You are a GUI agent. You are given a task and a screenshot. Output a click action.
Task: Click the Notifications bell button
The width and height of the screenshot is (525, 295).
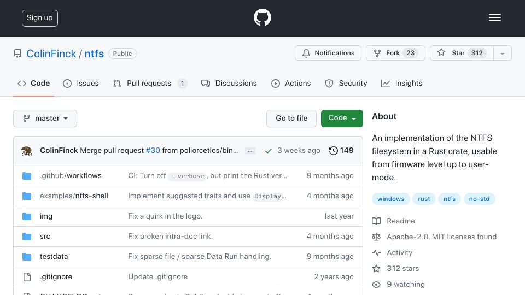coord(328,53)
